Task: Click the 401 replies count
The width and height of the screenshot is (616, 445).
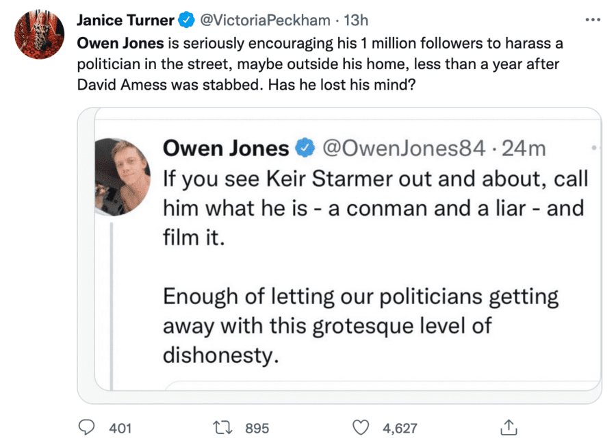Action: point(120,429)
